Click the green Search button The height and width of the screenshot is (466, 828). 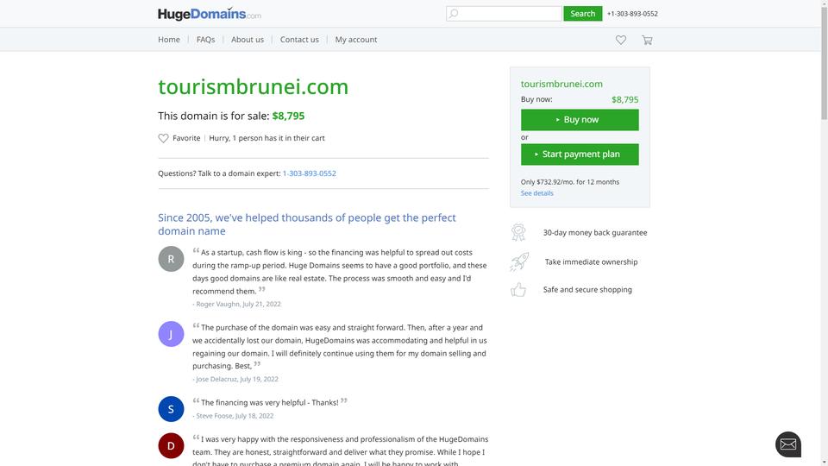[x=582, y=14]
